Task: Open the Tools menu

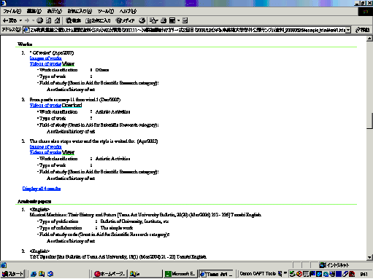Action: pos(106,11)
